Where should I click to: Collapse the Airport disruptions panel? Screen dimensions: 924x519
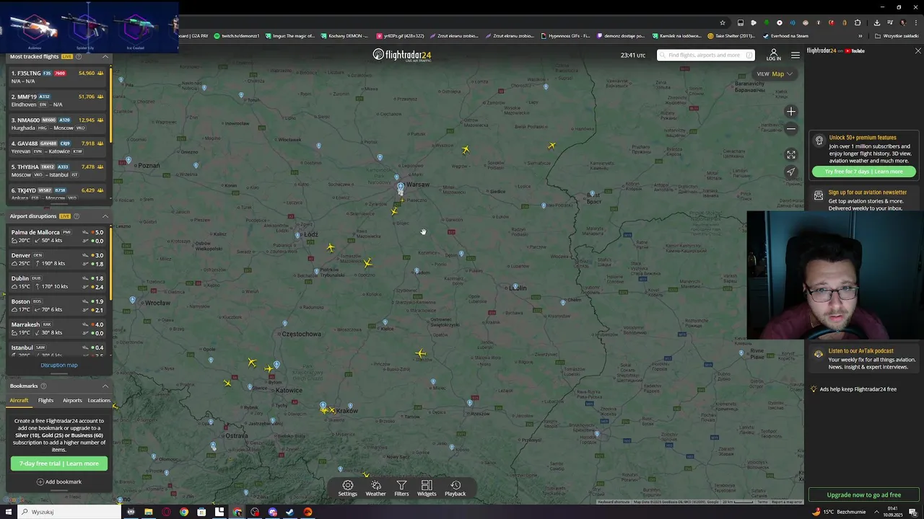[x=105, y=216]
